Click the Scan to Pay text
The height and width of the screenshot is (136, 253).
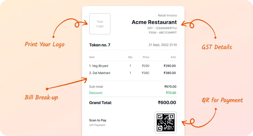tap(98, 120)
